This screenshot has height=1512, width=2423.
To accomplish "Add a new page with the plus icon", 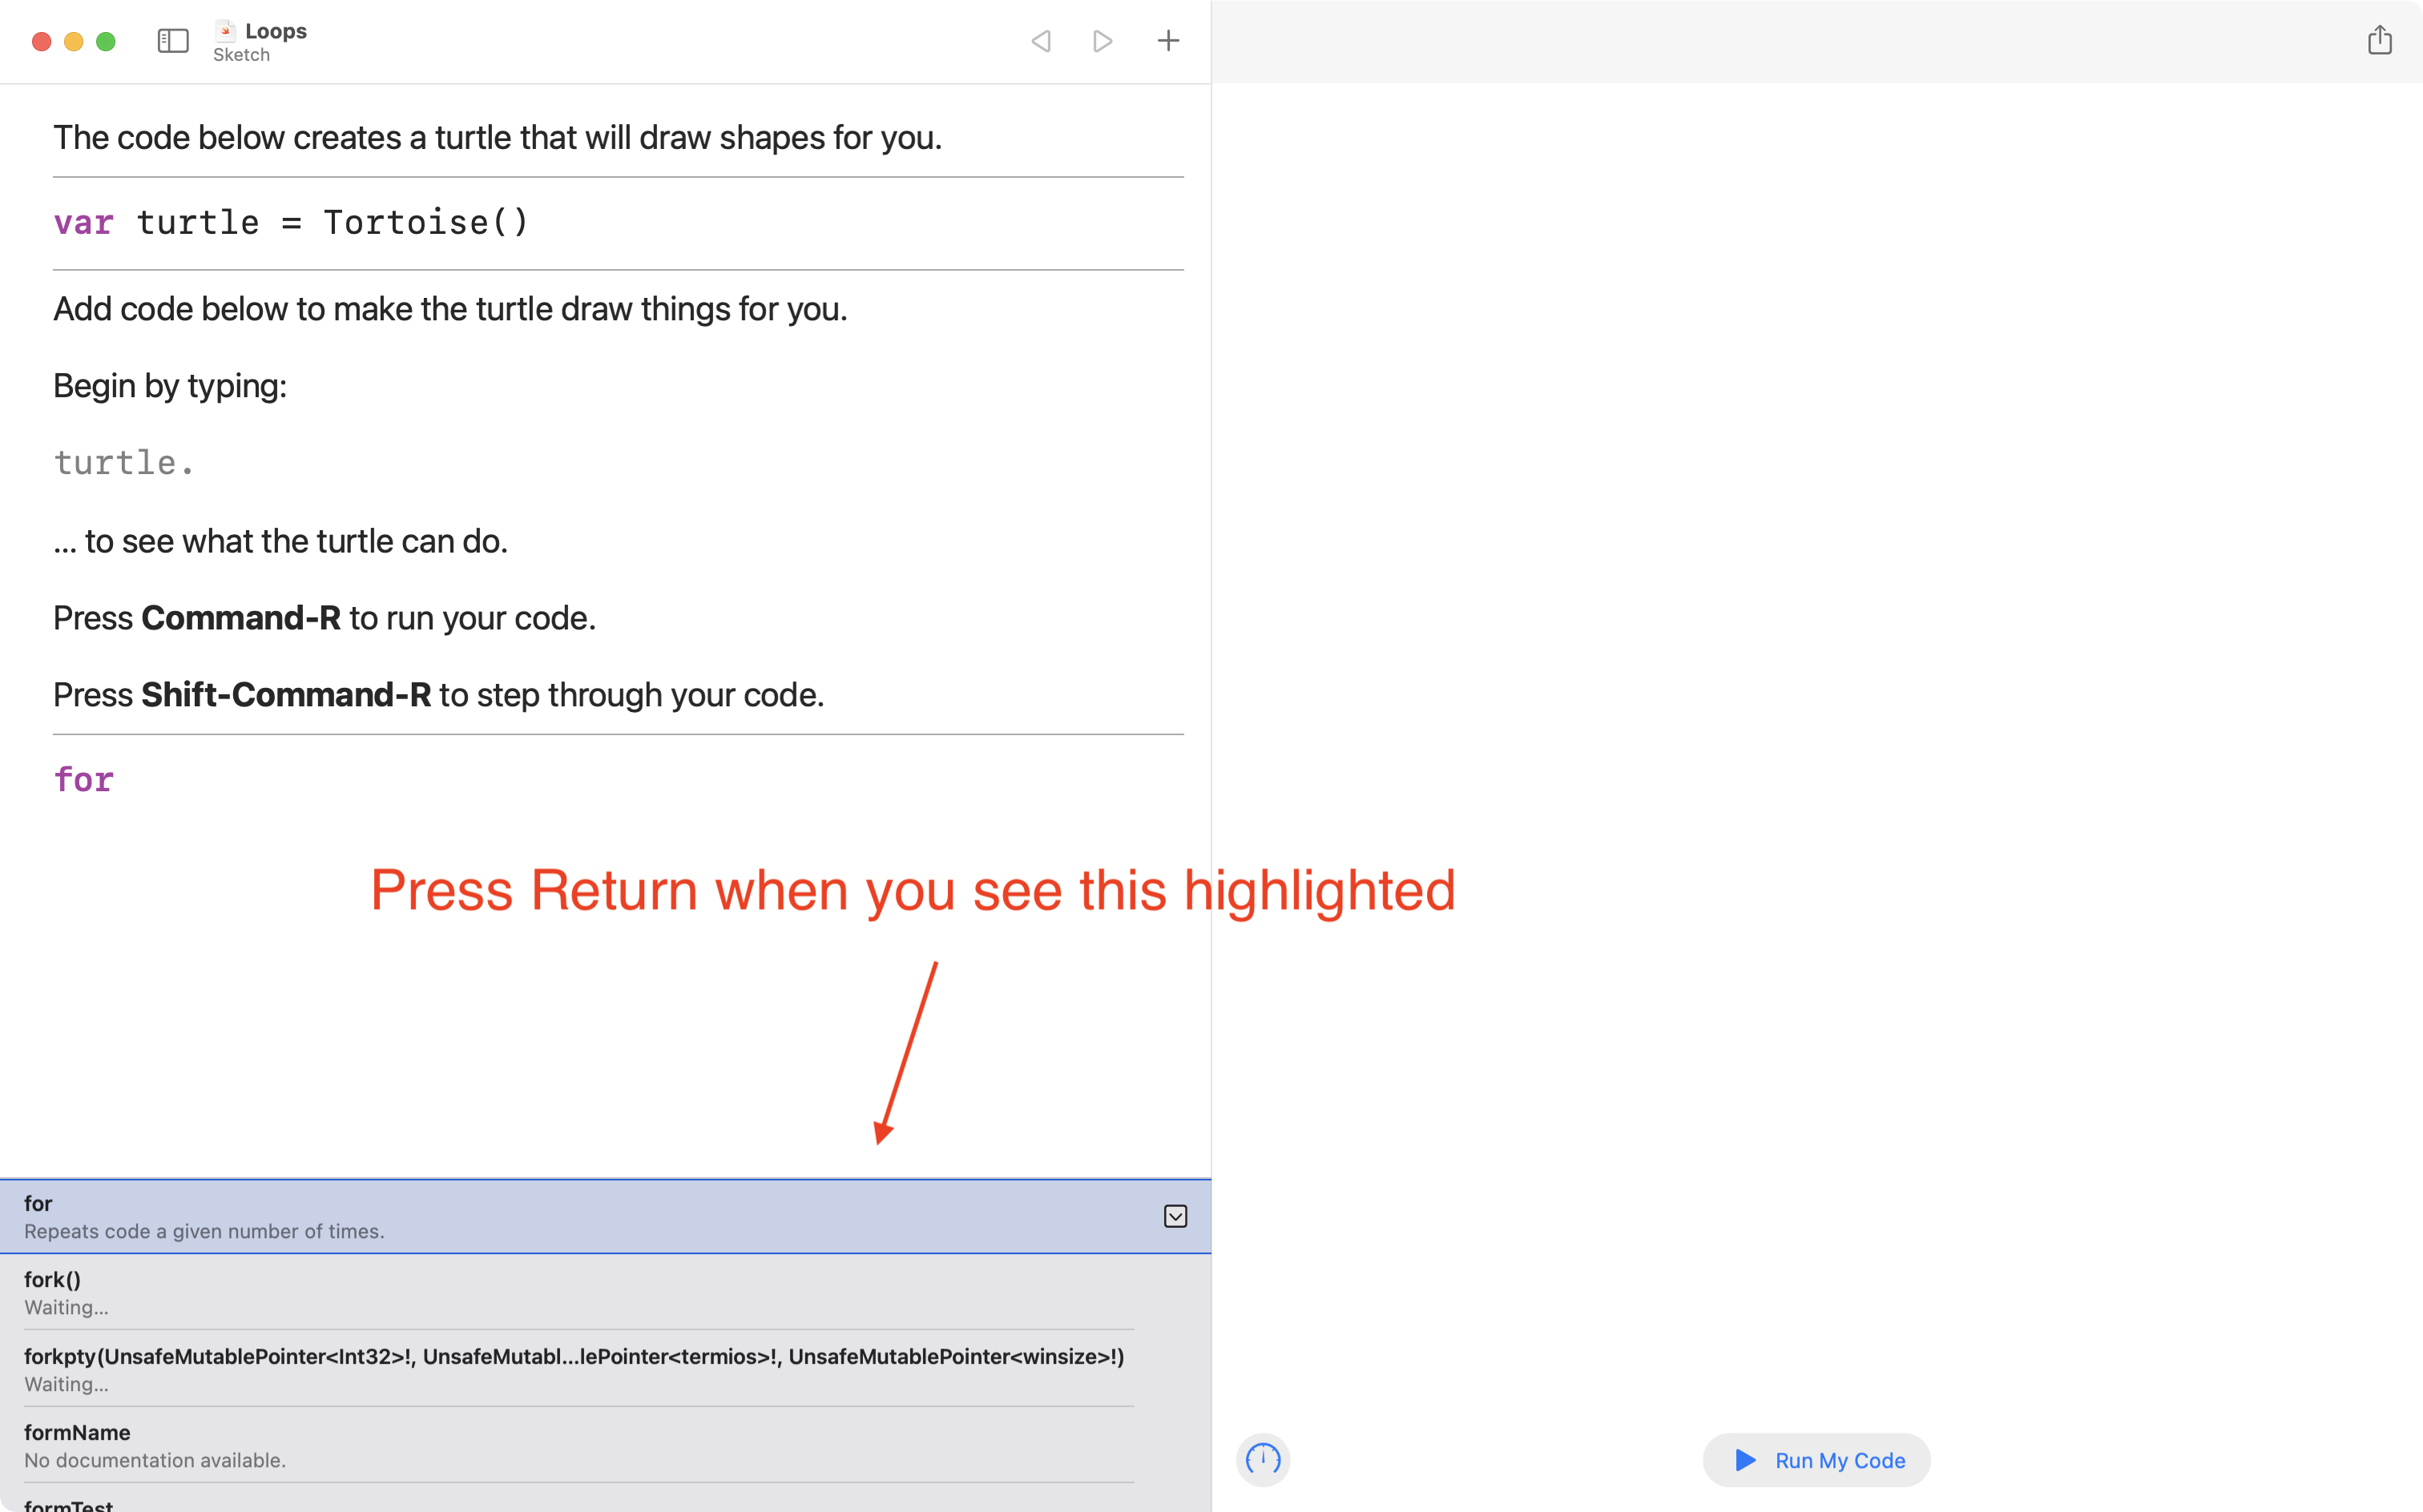I will point(1167,41).
